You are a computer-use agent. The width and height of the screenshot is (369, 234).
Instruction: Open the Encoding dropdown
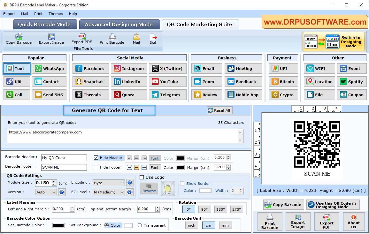point(108,183)
